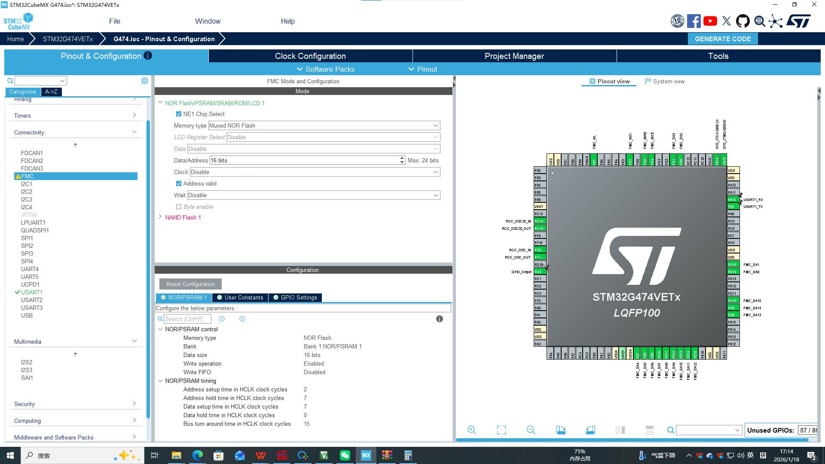Rotate the chip view clockwise
The width and height of the screenshot is (825, 464).
coord(561,430)
